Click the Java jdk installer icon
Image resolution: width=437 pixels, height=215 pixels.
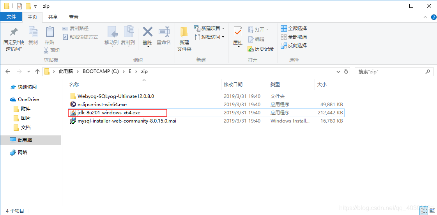tap(73, 113)
